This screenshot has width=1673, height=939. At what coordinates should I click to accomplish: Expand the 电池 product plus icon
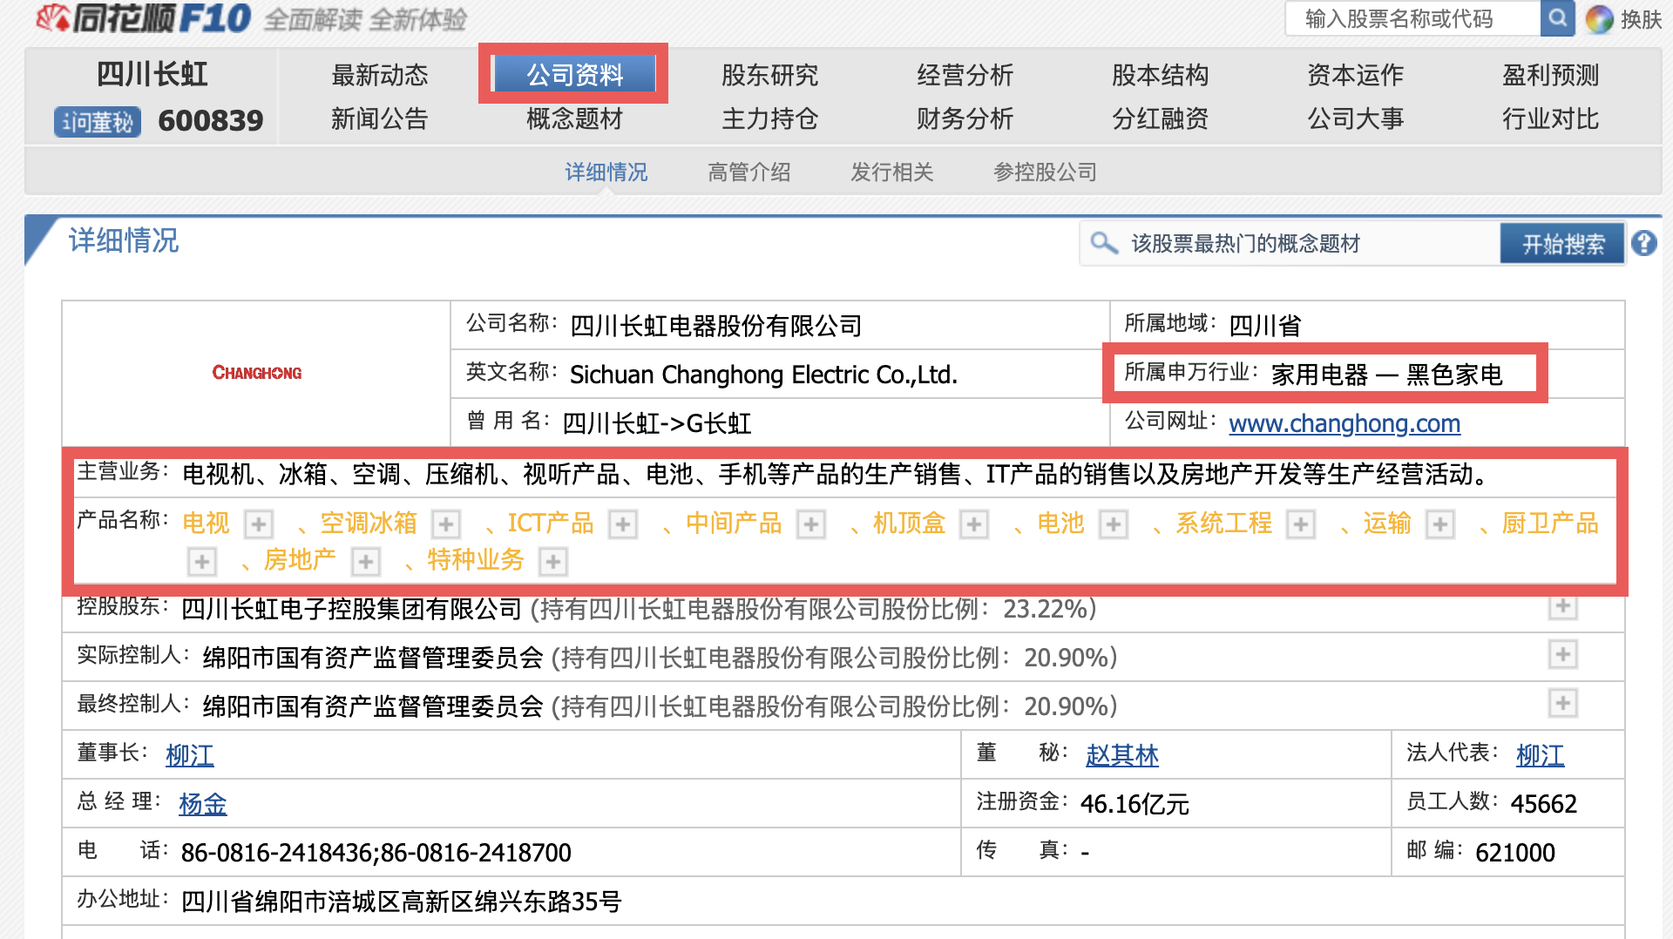pyautogui.click(x=1113, y=524)
